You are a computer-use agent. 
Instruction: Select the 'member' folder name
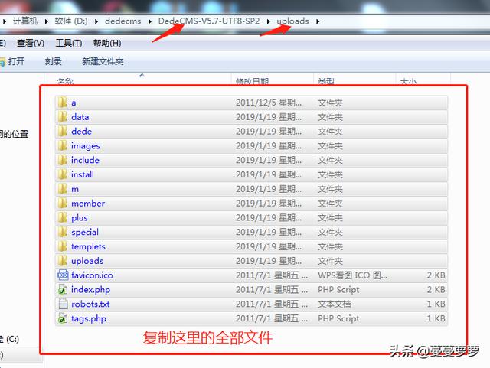click(88, 203)
